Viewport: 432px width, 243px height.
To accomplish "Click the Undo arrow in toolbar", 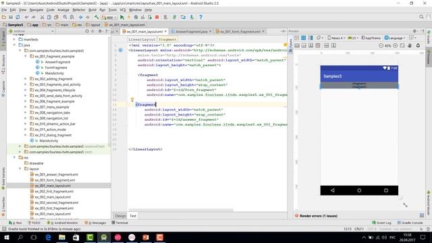I will pyautogui.click(x=26, y=17).
